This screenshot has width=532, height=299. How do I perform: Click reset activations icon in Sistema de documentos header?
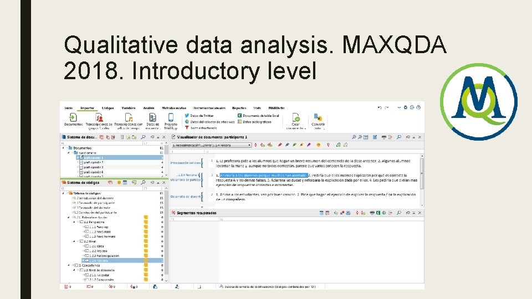[x=101, y=137]
